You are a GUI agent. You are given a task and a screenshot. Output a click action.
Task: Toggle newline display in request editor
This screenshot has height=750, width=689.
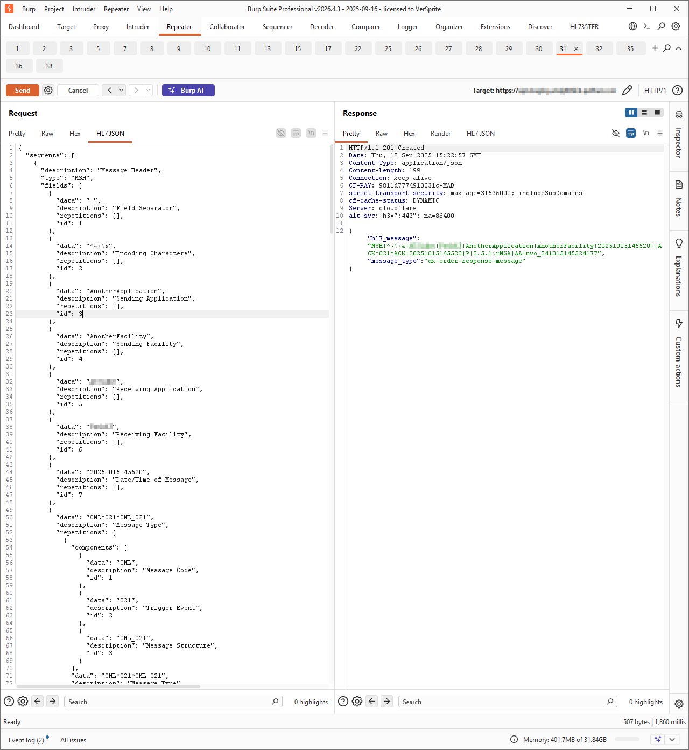tap(311, 133)
